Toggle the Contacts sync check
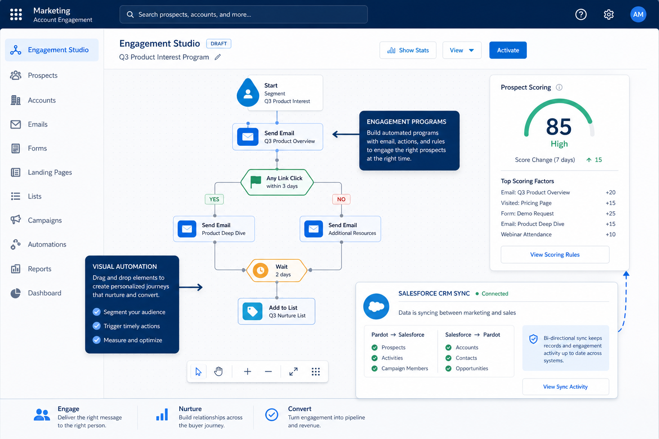659x439 pixels. coord(448,358)
